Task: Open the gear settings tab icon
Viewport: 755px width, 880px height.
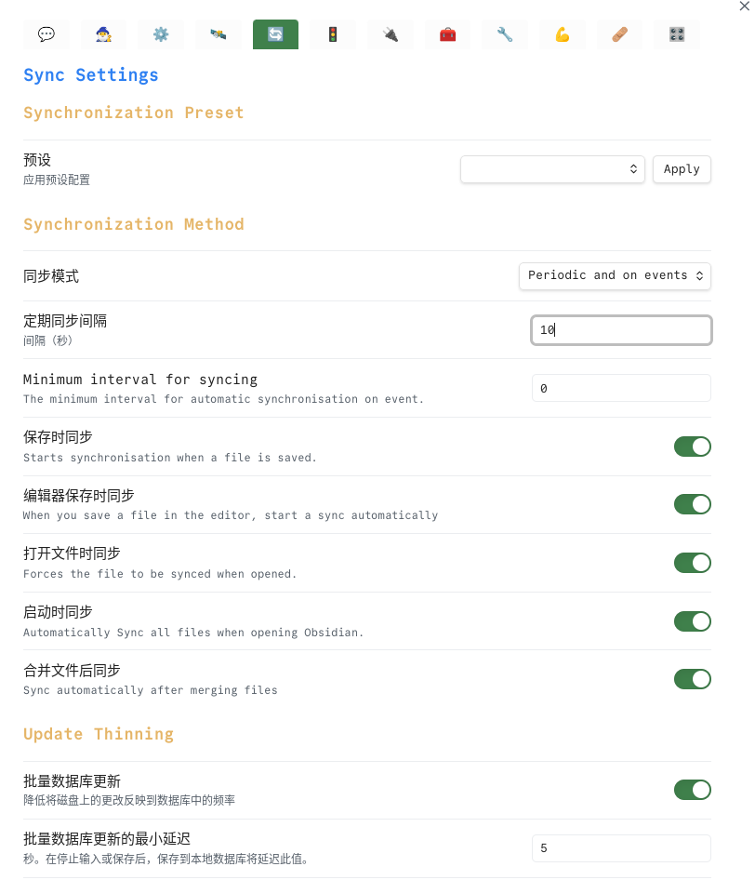Action: (x=161, y=34)
